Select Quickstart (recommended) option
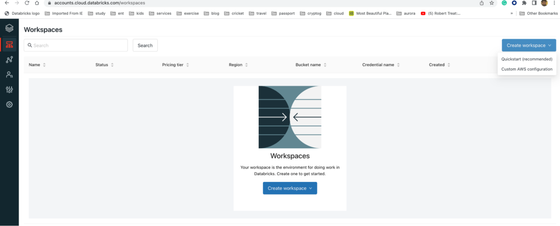 pyautogui.click(x=526, y=59)
